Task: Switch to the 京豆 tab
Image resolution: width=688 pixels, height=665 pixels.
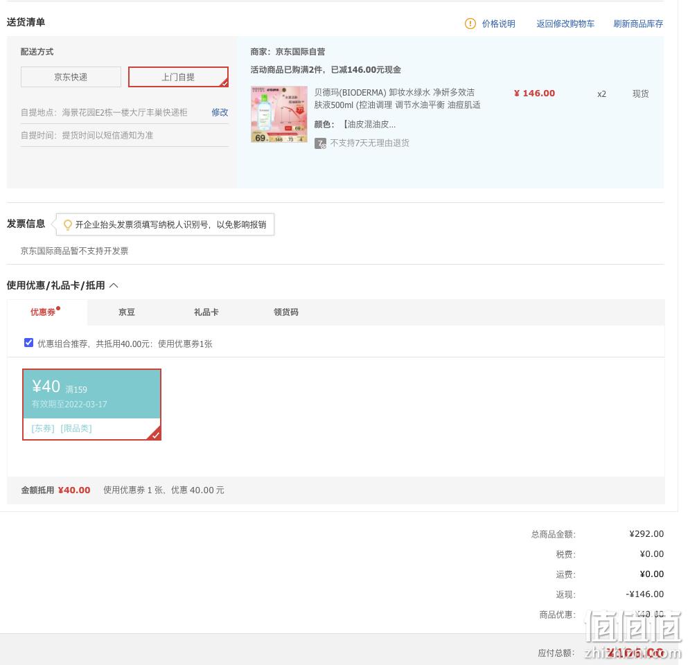Action: point(127,312)
